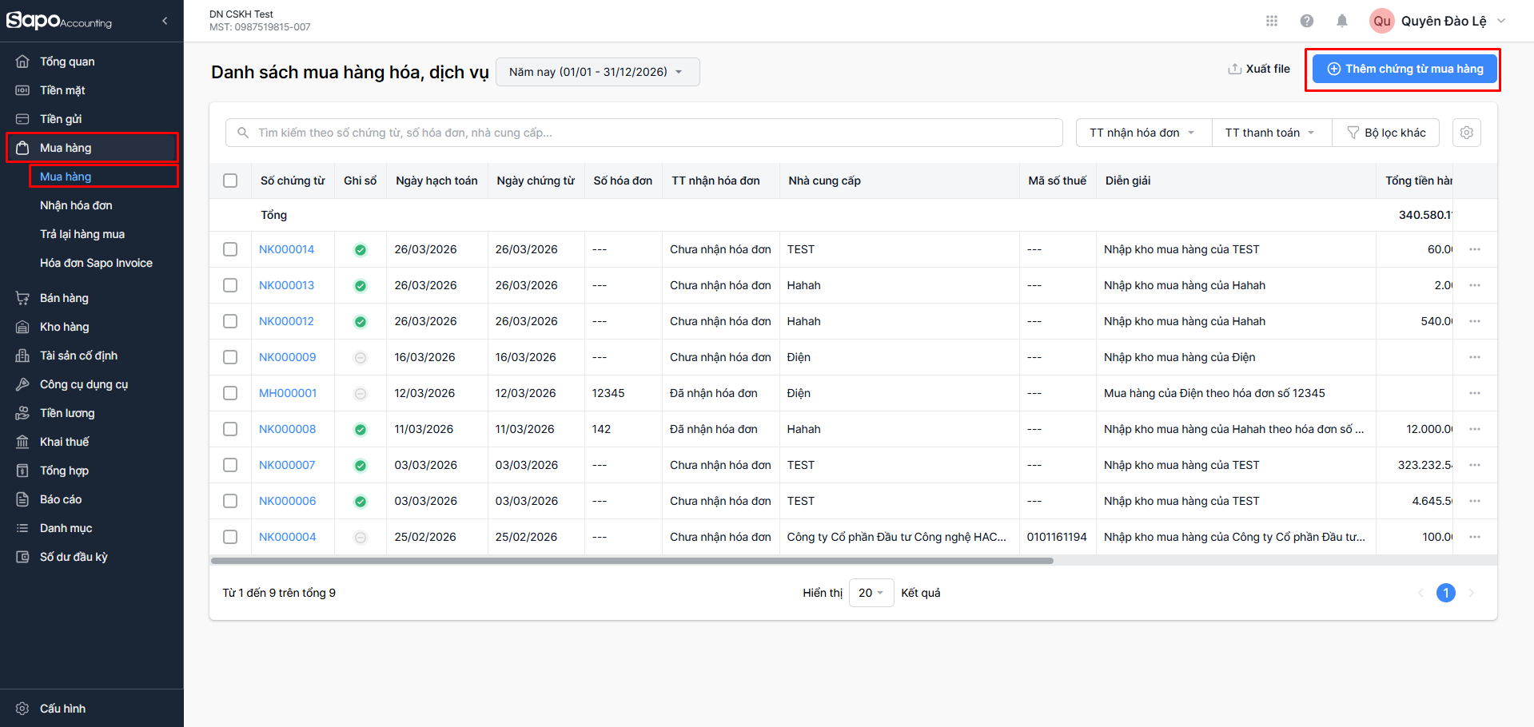Click Thêm chứng từ mua hàng button
The image size is (1534, 727).
pyautogui.click(x=1405, y=70)
